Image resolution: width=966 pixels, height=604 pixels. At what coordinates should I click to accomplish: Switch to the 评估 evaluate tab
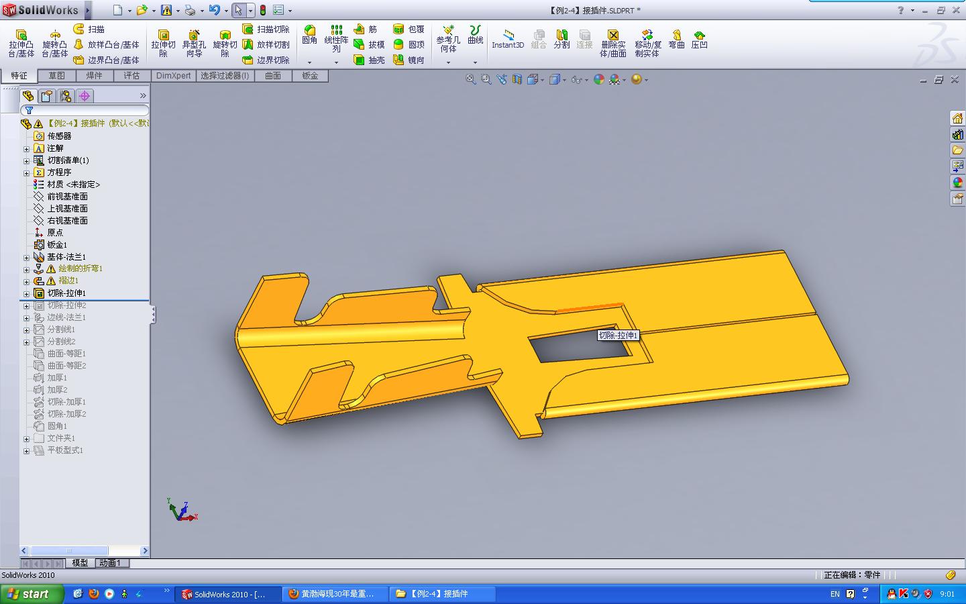pyautogui.click(x=131, y=76)
